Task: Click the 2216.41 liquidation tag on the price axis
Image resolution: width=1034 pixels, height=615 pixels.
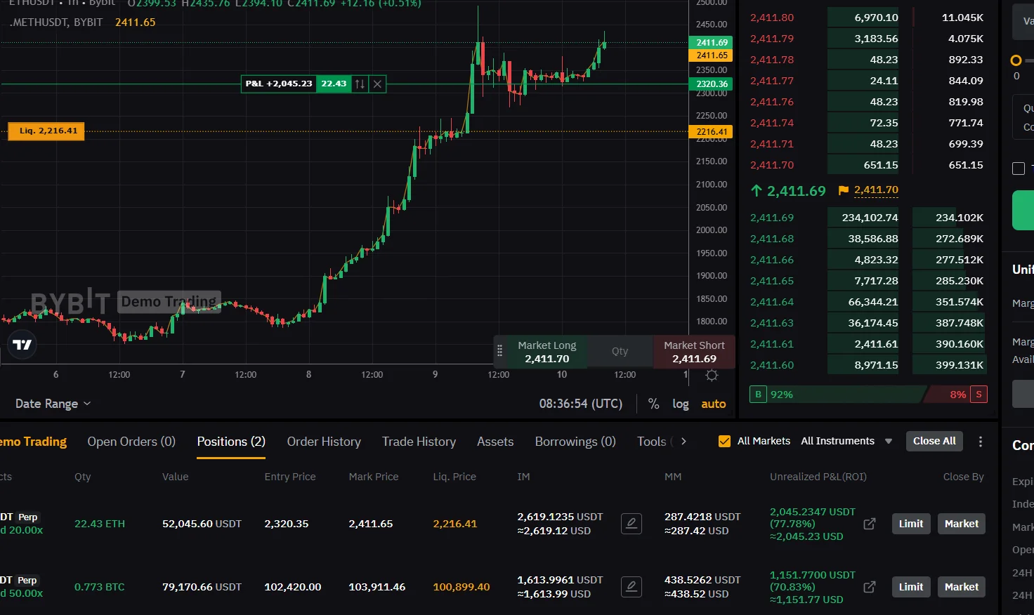Action: [x=712, y=131]
